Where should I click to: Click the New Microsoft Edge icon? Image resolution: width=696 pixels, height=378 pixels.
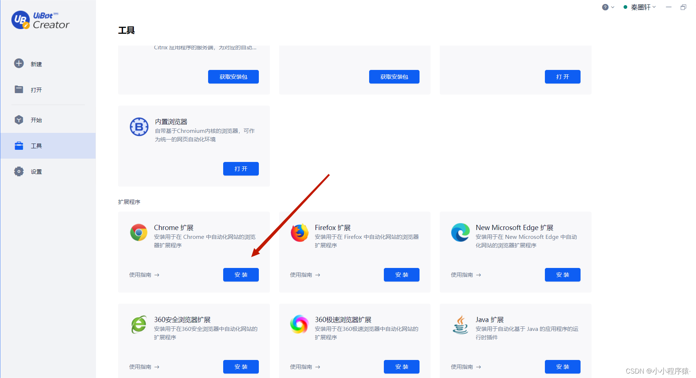click(x=460, y=233)
